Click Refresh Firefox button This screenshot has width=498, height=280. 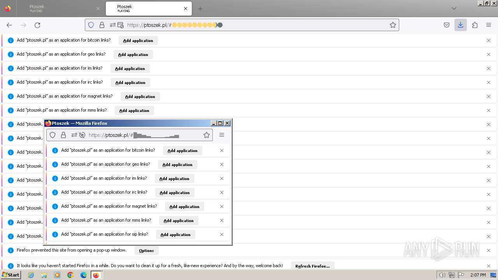[312, 266]
